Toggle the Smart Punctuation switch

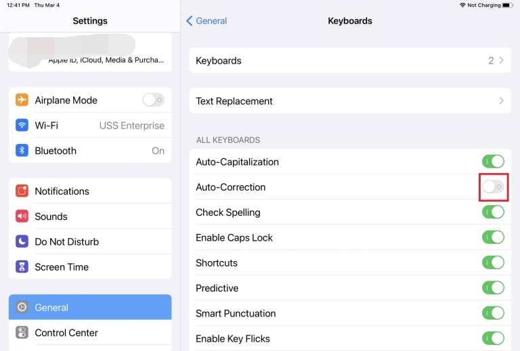tap(493, 313)
